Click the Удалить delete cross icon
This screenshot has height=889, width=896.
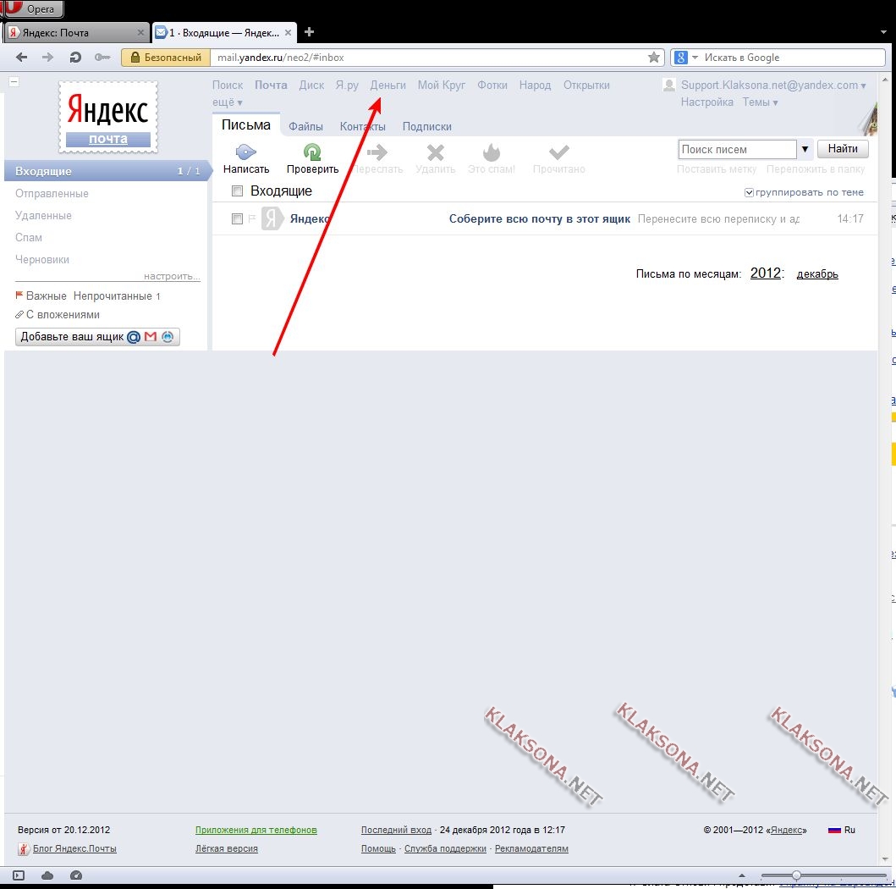pyautogui.click(x=436, y=152)
